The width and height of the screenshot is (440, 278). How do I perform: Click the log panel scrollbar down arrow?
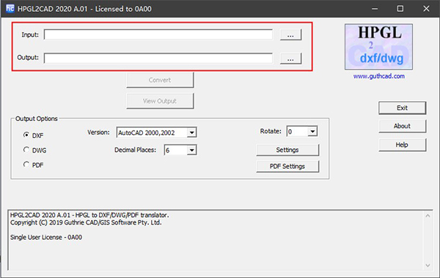coord(428,266)
